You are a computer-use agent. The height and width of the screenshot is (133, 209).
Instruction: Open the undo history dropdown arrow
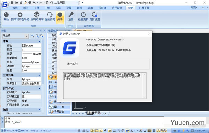point(37,2)
